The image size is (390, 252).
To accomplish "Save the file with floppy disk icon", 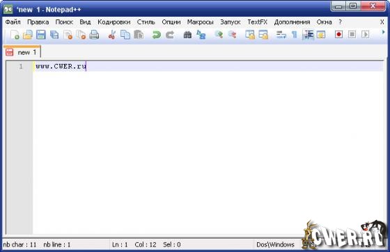I will (x=41, y=35).
